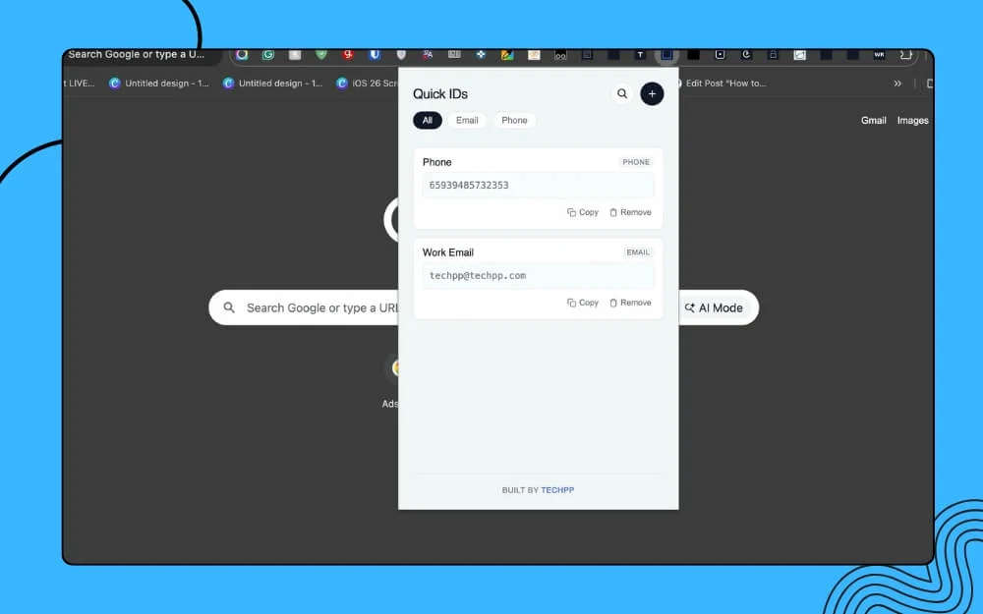The height and width of the screenshot is (614, 983).
Task: Click the Phone number input field
Action: 538,185
